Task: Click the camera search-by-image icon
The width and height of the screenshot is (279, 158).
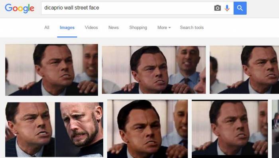Action: point(218,8)
